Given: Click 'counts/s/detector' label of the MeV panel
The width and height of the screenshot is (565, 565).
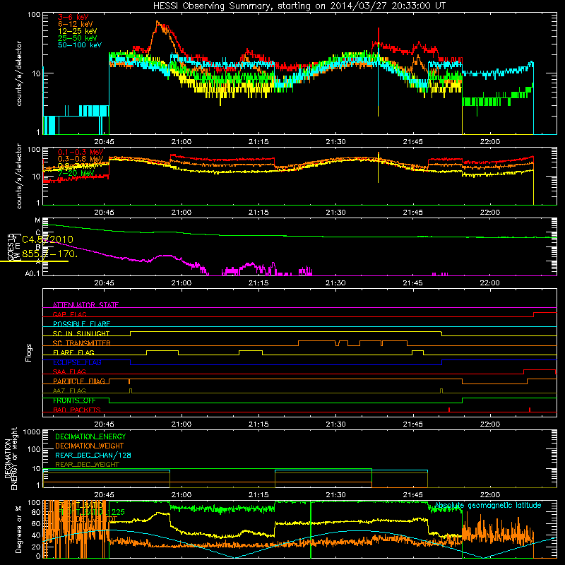Looking at the screenshot, I should point(19,176).
